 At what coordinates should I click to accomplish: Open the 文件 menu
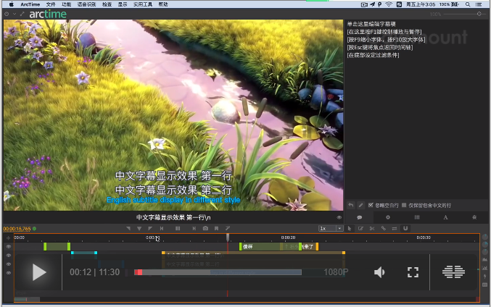point(51,4)
